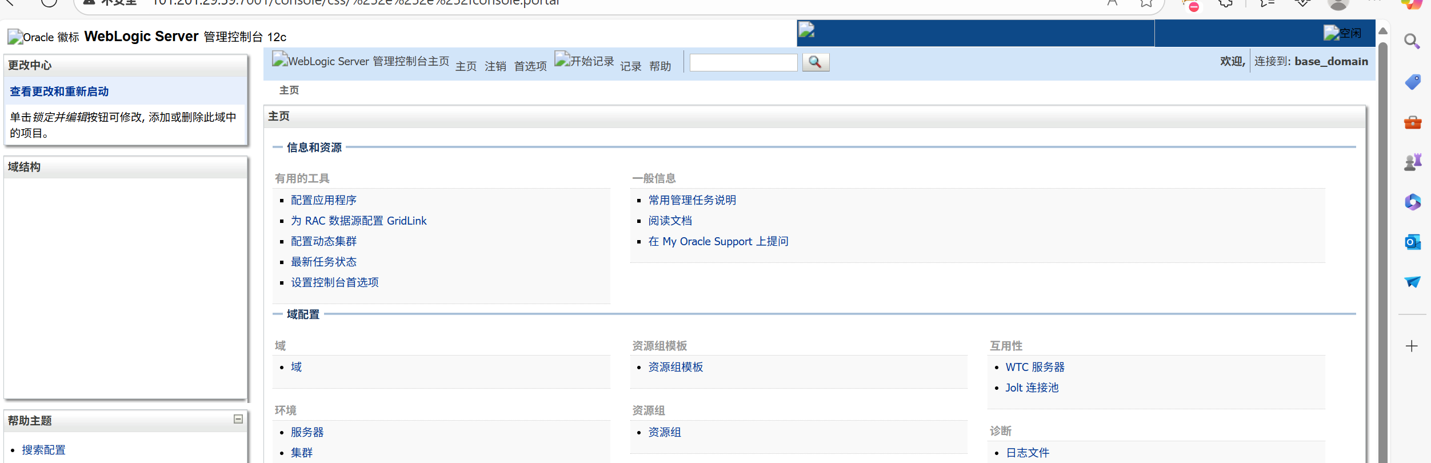
Task: Click the Oracle 徽标 logo image
Action: [x=43, y=37]
